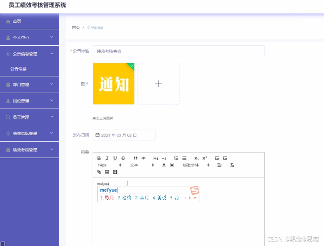The height and width of the screenshot is (246, 324).
Task: Insert a code block with the code icon
Action: (144, 158)
